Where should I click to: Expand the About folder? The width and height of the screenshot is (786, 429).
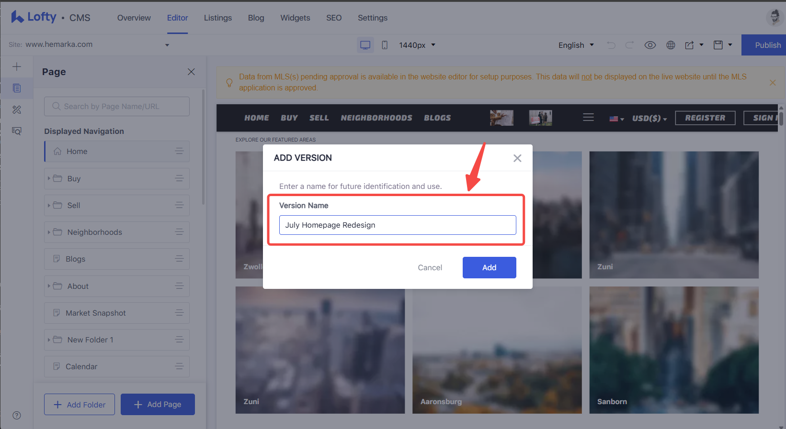tap(49, 286)
